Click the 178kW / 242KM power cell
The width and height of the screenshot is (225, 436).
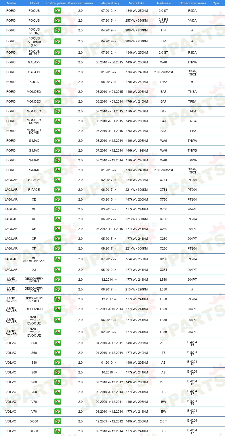(137, 82)
